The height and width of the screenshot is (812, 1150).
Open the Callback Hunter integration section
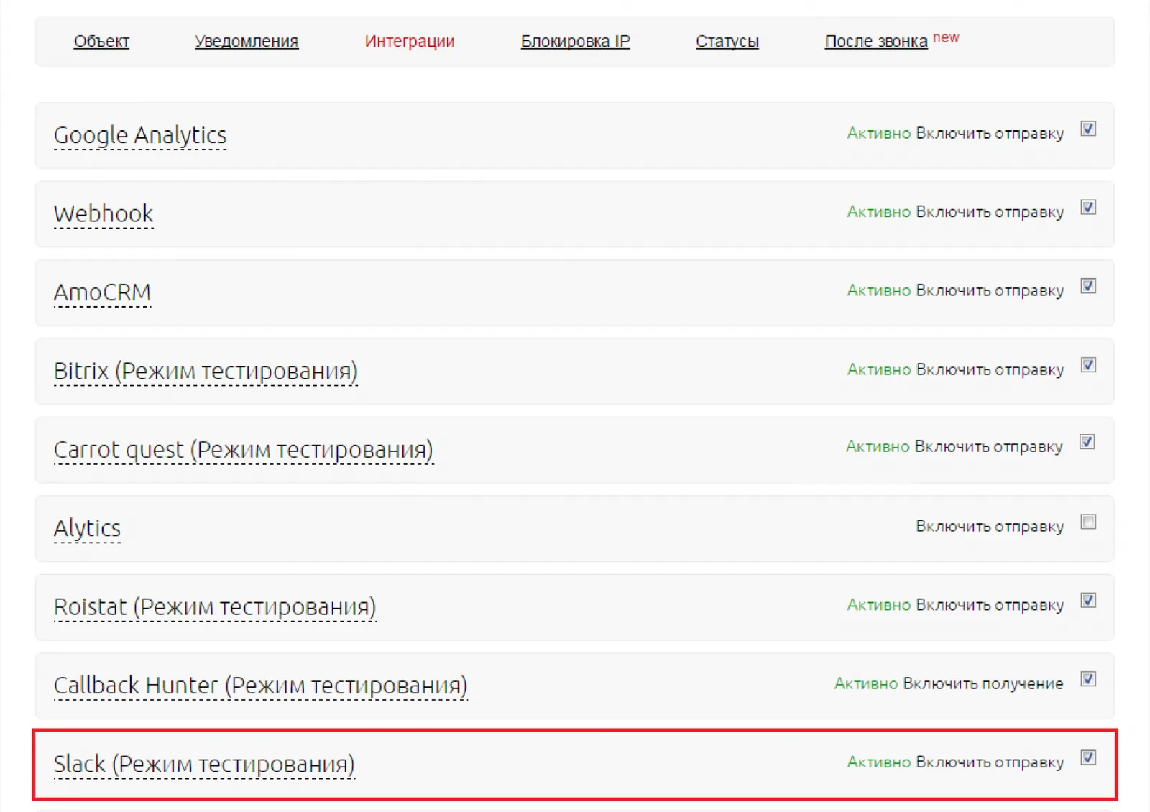261,686
